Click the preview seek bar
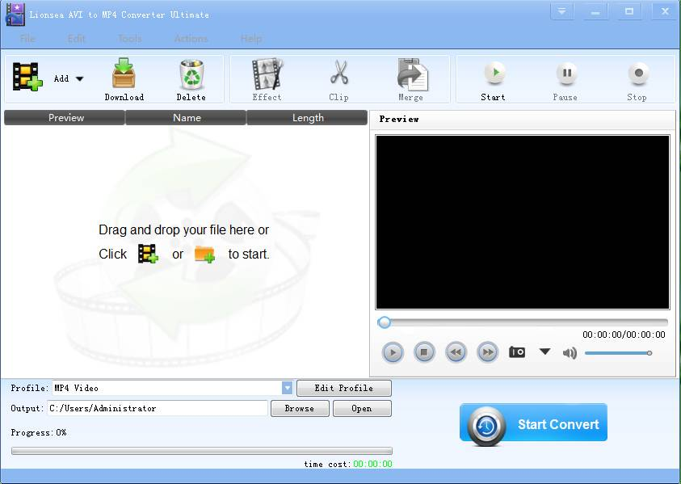This screenshot has width=681, height=484. tap(523, 322)
